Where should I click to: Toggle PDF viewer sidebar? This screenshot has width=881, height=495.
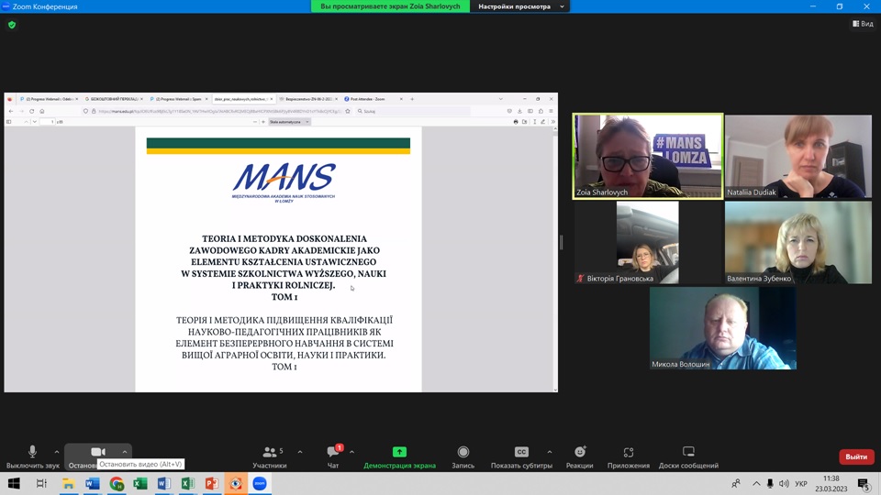[9, 122]
